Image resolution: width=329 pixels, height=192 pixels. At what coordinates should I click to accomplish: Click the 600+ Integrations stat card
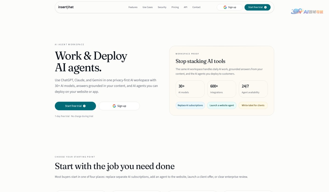(222, 89)
